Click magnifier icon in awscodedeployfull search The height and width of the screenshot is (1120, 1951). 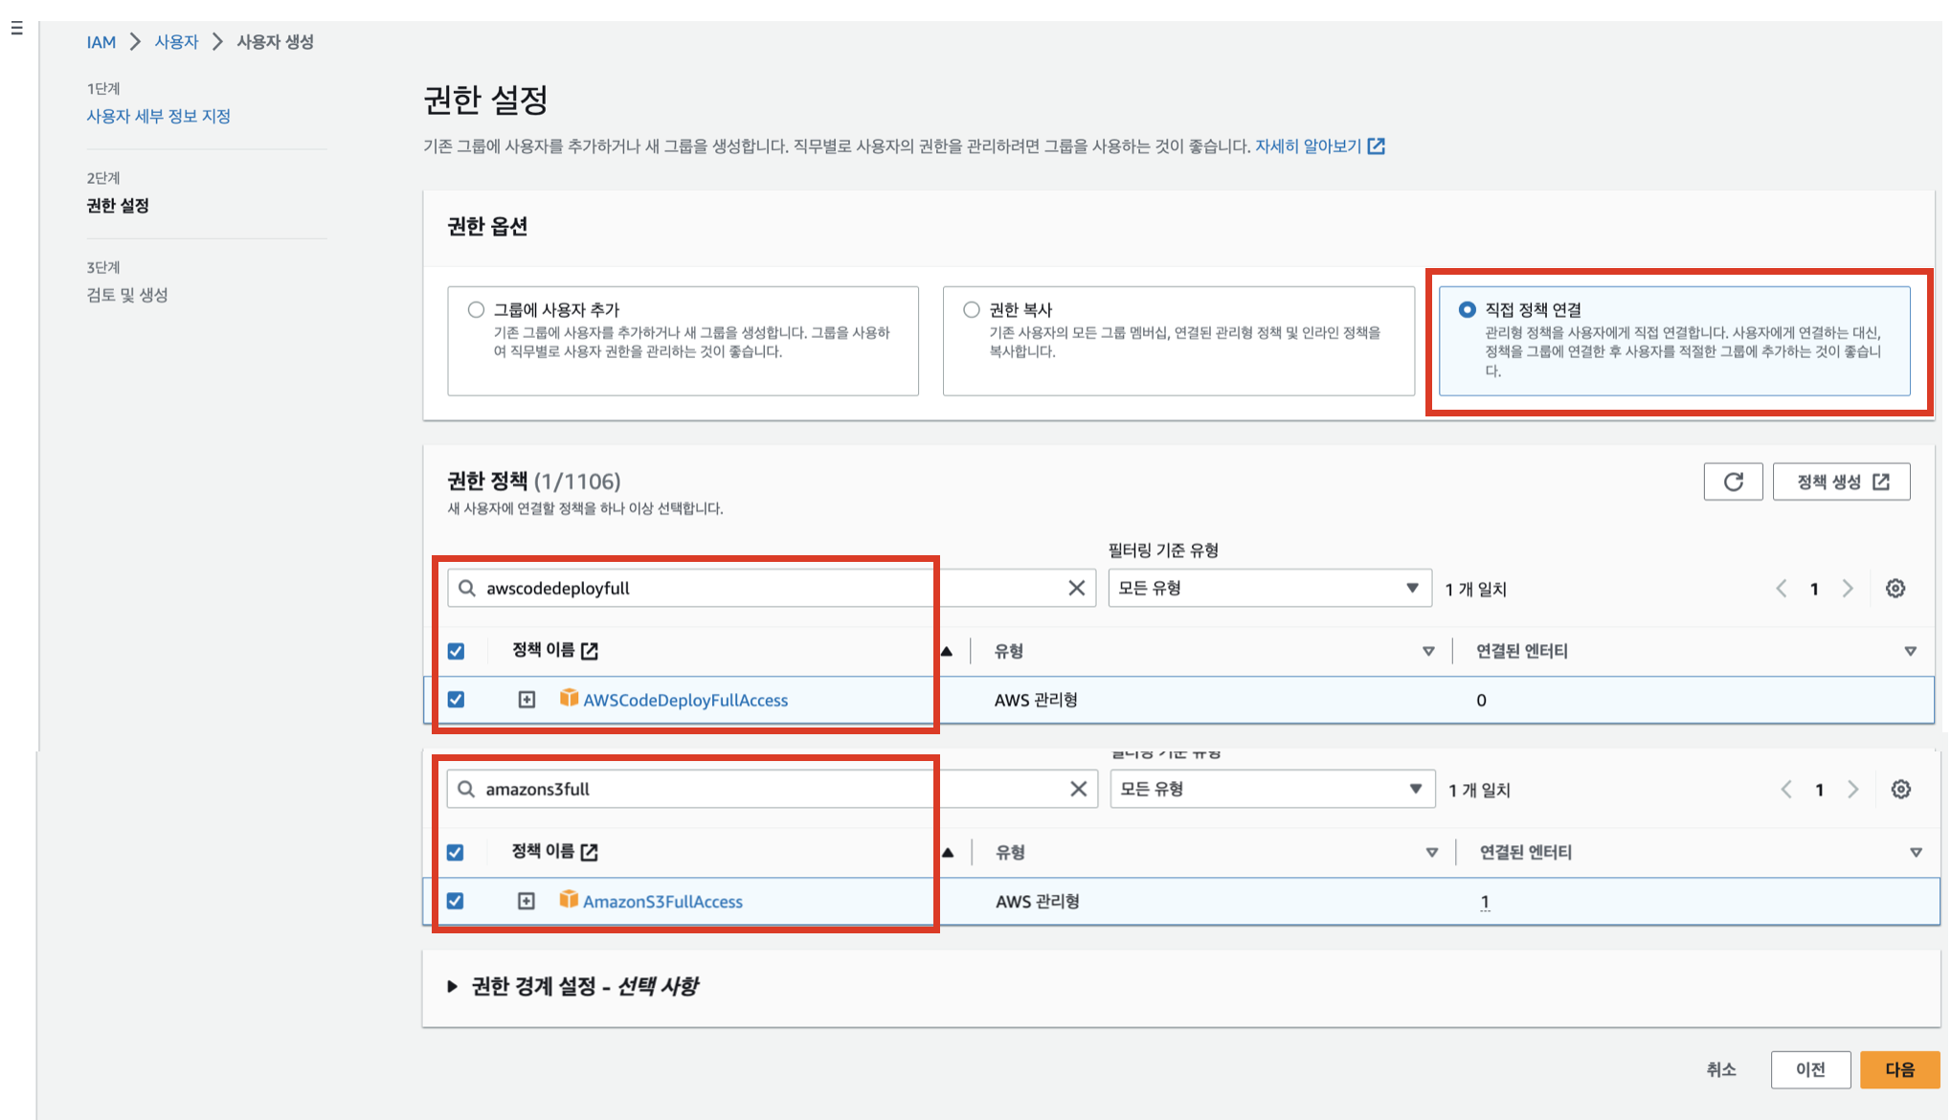click(467, 588)
